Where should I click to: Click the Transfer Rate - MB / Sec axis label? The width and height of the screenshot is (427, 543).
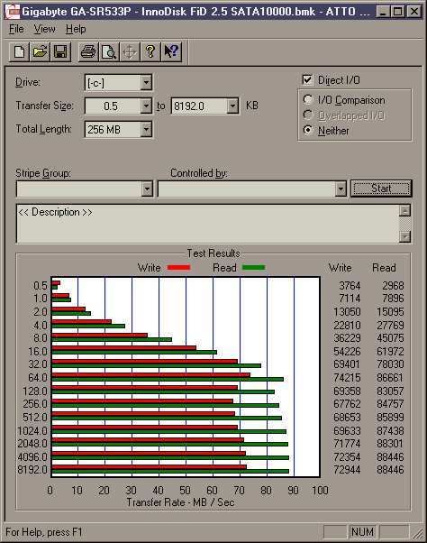coord(180,502)
